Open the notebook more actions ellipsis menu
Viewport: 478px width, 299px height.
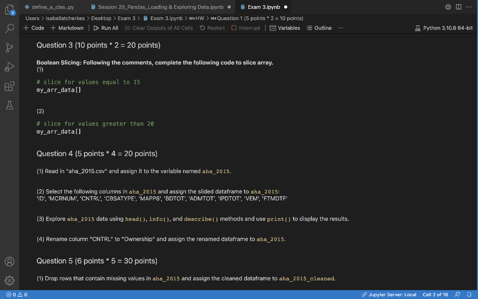point(341,28)
